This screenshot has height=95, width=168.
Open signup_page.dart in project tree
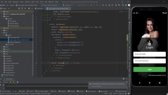pos(15,42)
